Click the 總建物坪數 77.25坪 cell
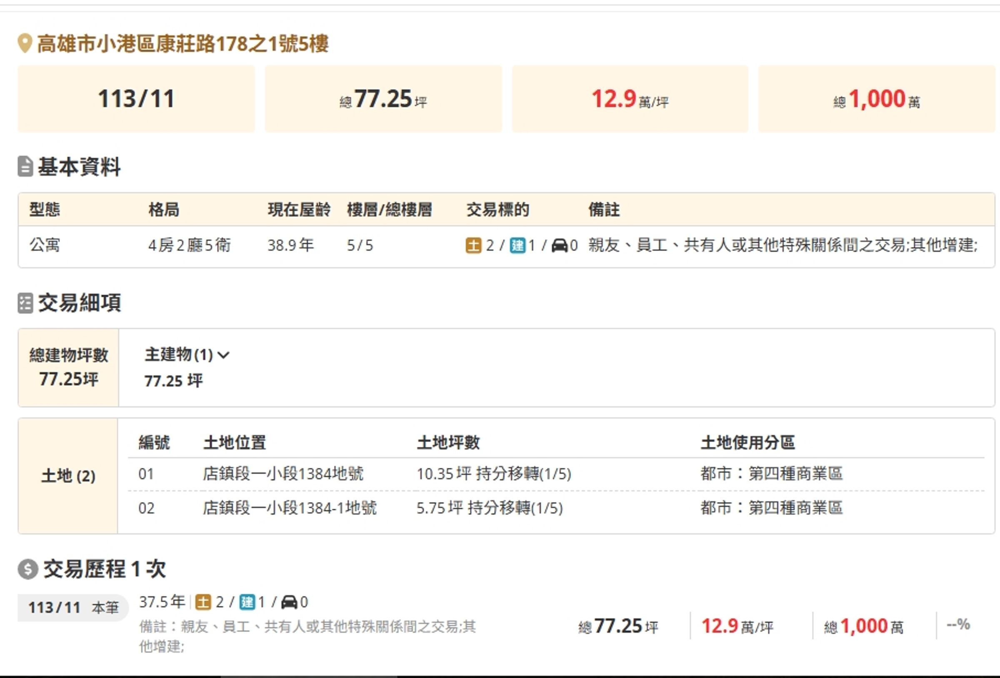1000x678 pixels. click(x=68, y=368)
